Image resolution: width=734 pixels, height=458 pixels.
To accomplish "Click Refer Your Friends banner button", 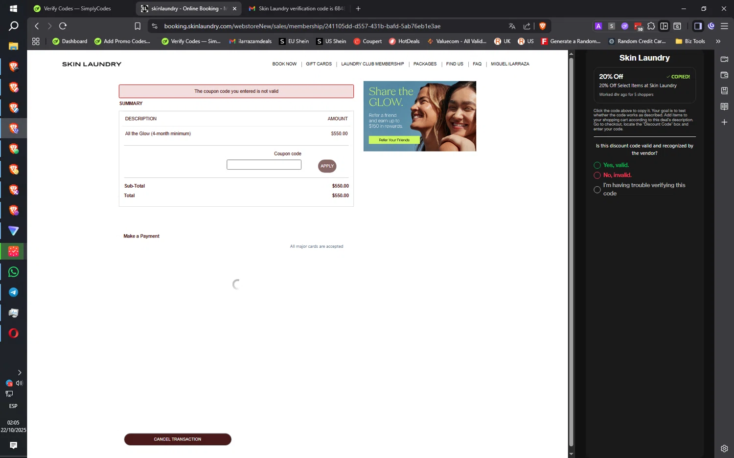I will pos(394,140).
